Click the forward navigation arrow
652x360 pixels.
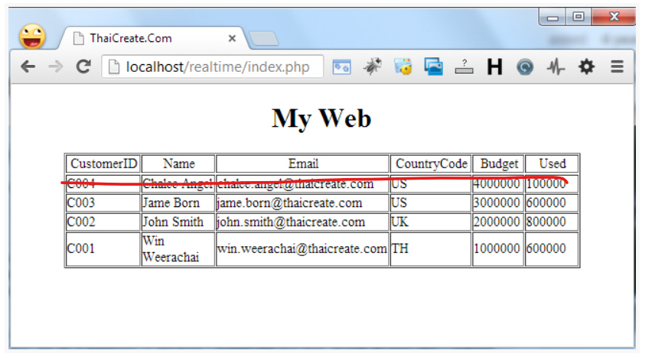(x=55, y=66)
